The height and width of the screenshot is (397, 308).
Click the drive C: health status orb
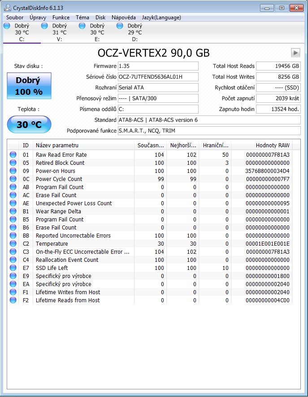(x=7, y=26)
